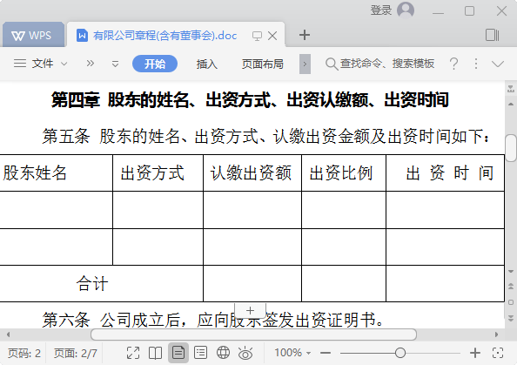The image size is (517, 365).
Task: Click the horizontal scrollbar left arrow
Action: pos(8,335)
